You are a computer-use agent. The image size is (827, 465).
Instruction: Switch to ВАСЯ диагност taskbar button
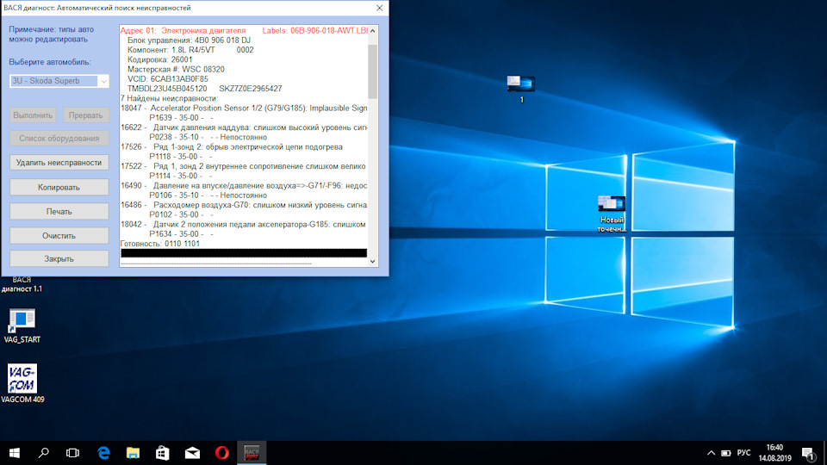[x=252, y=453]
